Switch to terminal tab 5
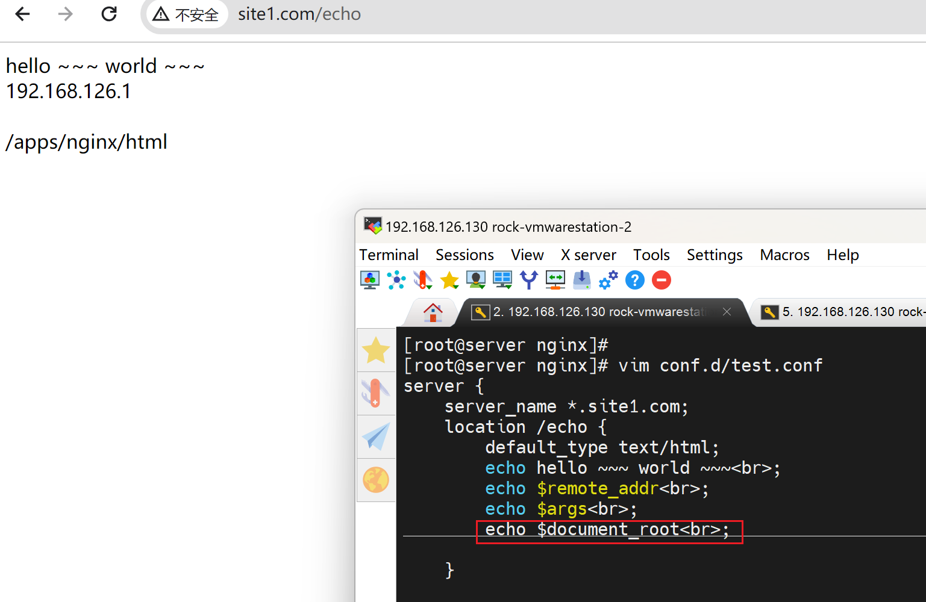The image size is (926, 602). 843,312
